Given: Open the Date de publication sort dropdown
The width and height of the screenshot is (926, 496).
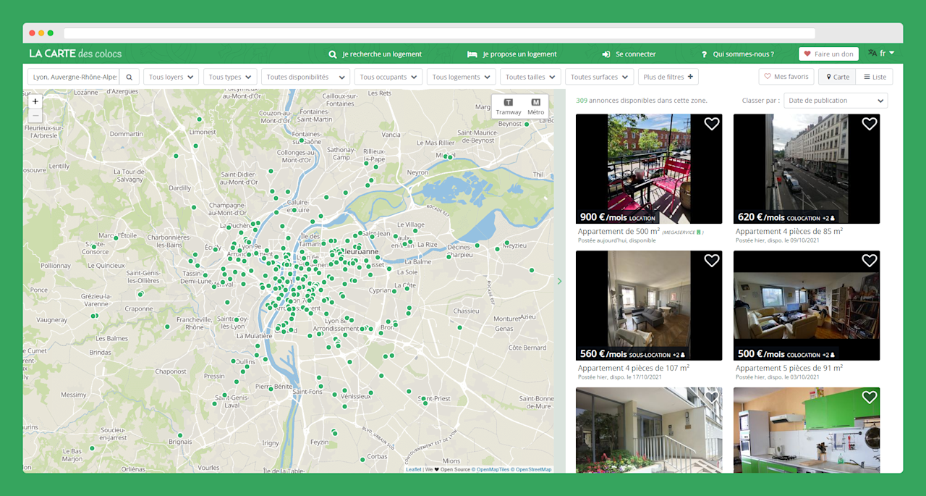Looking at the screenshot, I should [836, 101].
